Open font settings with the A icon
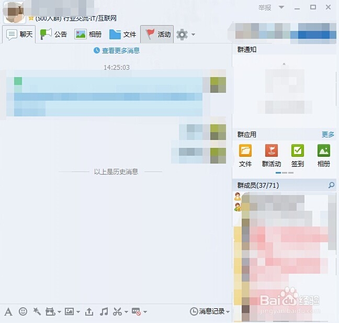The width and height of the screenshot is (339, 323). [8, 312]
